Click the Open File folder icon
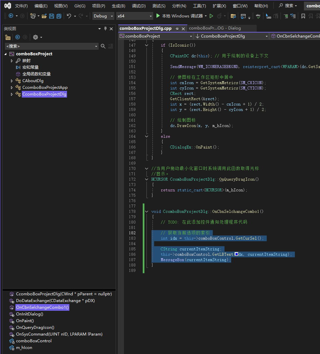Viewport: 320px width, 354px height. point(44,16)
